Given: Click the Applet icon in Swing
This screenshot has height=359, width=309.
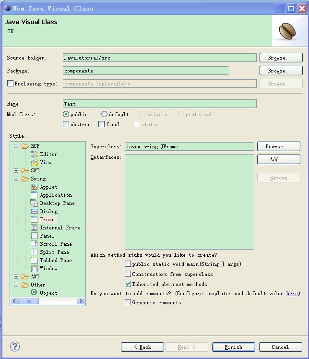Looking at the screenshot, I should 34,187.
